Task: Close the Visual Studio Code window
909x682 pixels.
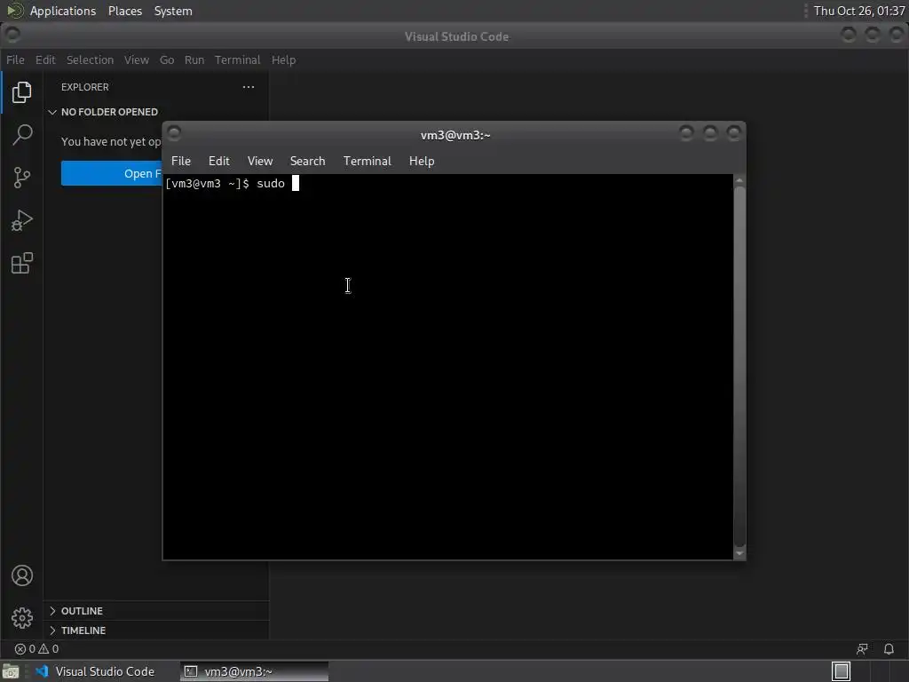Action: click(x=897, y=35)
